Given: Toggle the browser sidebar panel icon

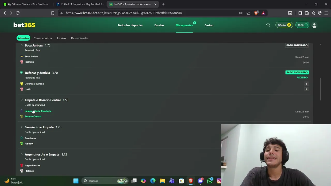Looking at the screenshot, I should (x=300, y=13).
